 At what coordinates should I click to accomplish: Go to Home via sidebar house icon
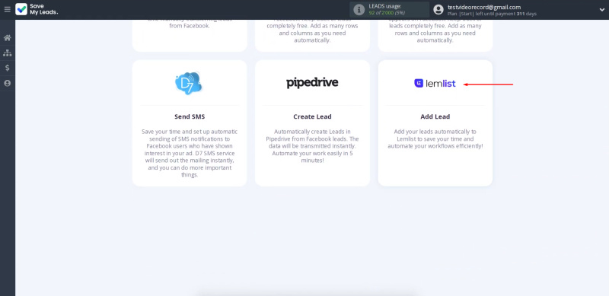click(8, 38)
